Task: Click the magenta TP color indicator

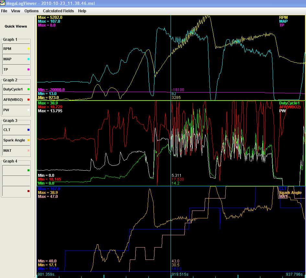Action: coord(28,70)
